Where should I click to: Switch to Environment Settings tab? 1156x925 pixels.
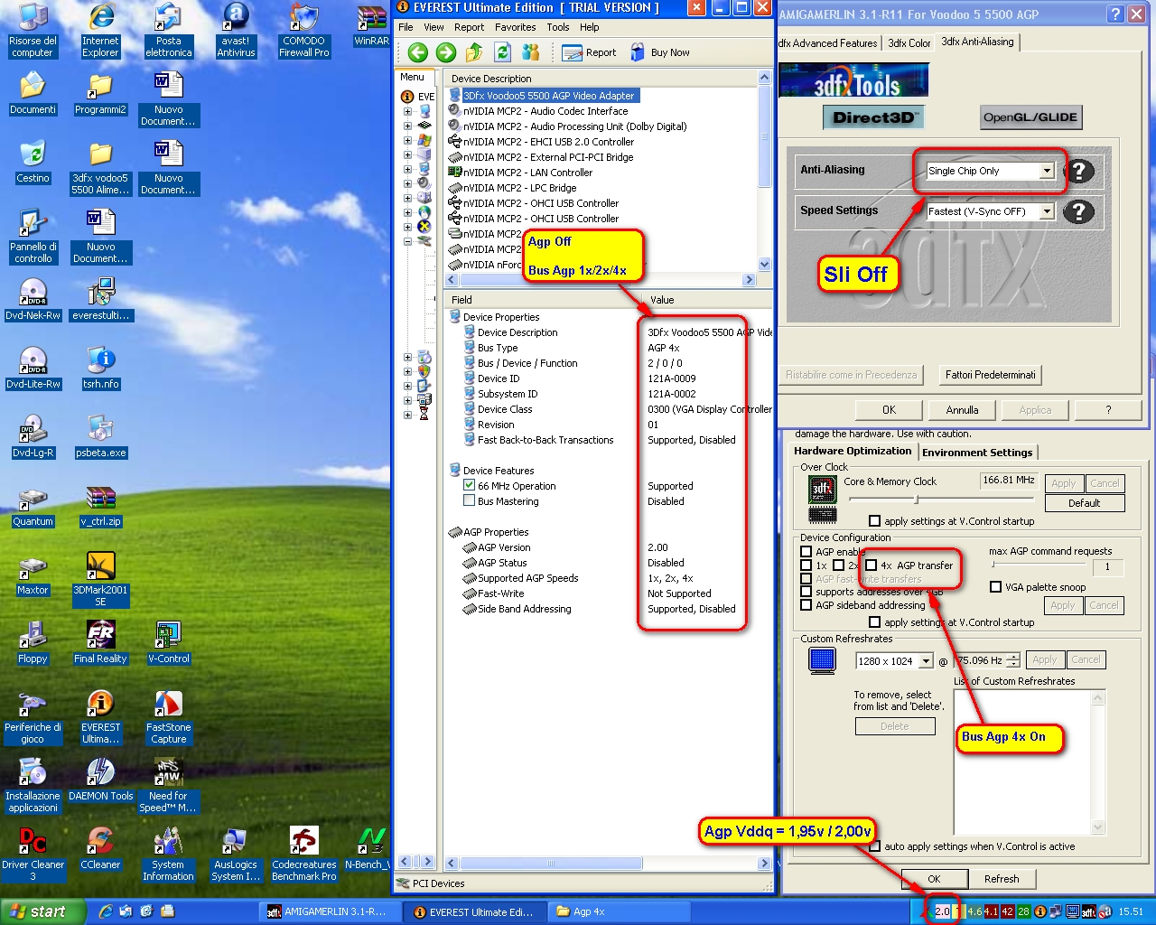click(x=977, y=453)
